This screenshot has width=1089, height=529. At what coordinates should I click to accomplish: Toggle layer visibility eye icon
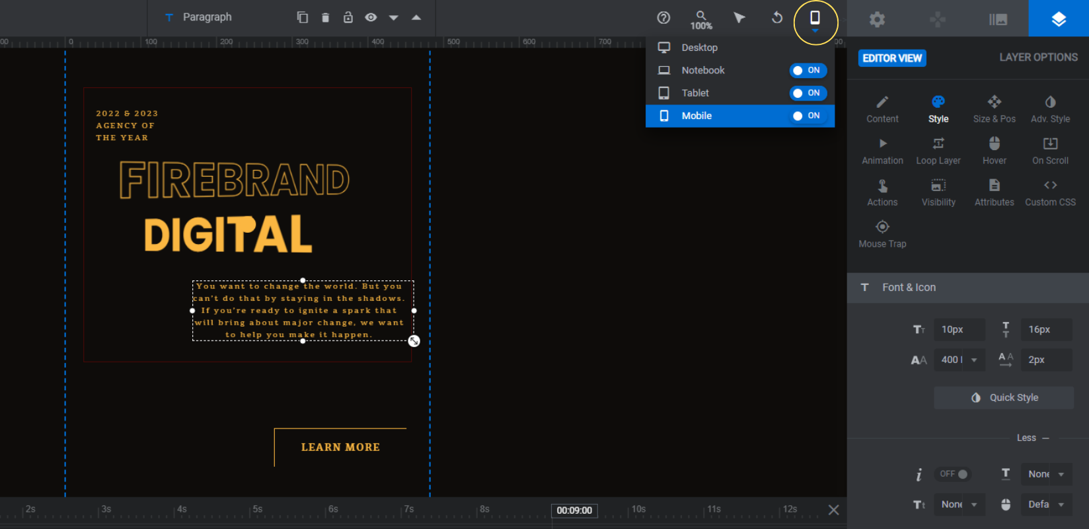pos(371,17)
